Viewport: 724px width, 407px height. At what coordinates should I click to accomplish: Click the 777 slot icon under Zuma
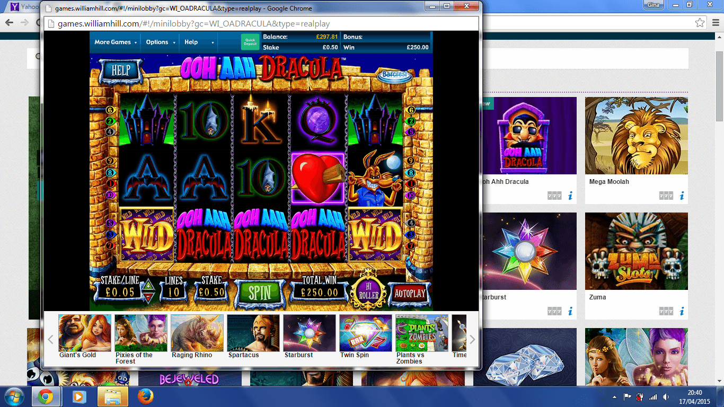point(666,311)
